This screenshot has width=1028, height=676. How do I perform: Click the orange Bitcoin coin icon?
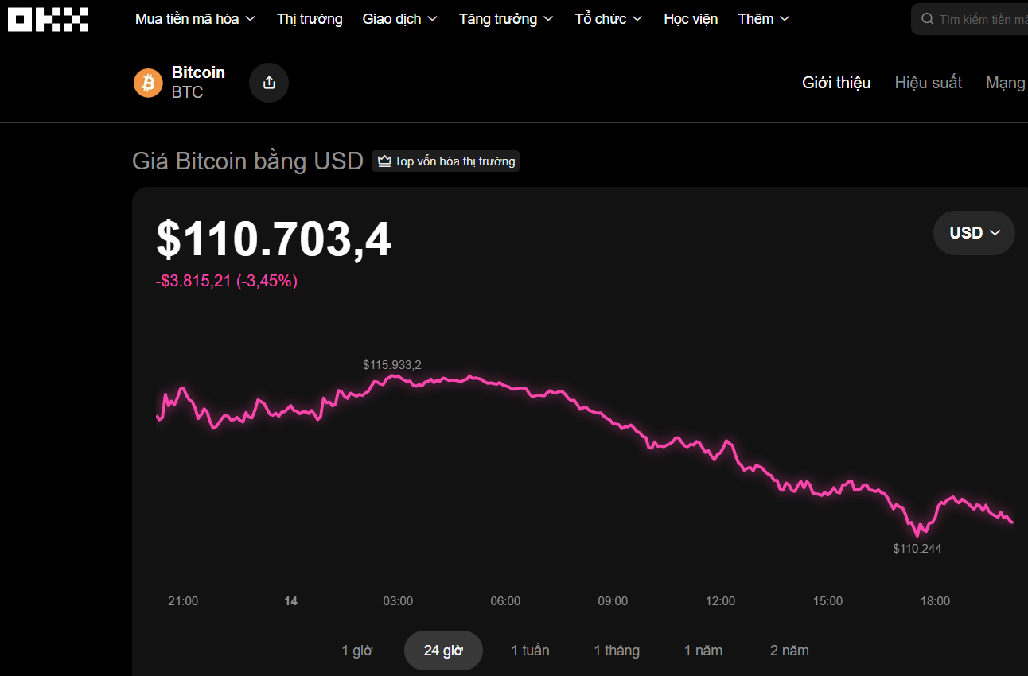tap(148, 83)
